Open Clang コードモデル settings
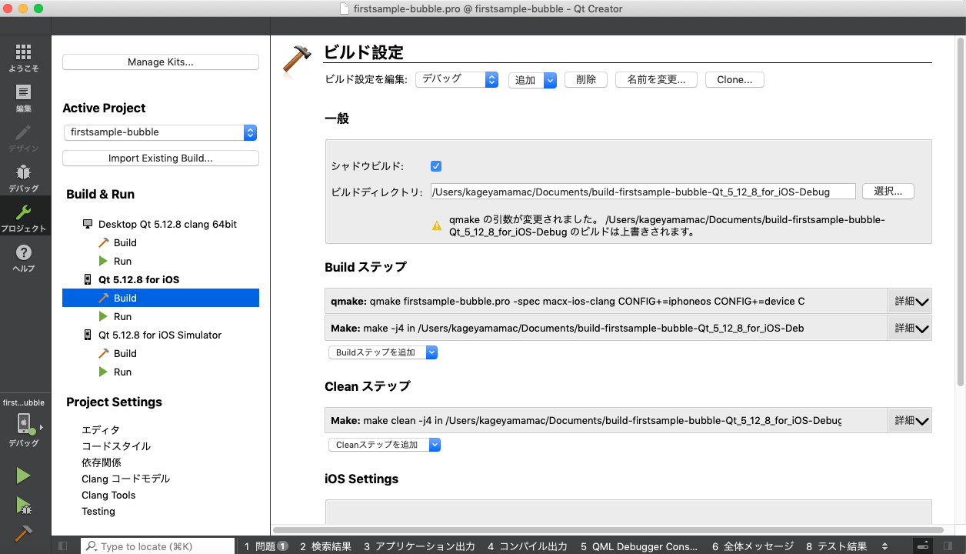This screenshot has height=554, width=966. click(x=126, y=479)
